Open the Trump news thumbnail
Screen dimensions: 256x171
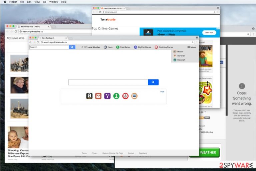click(19, 85)
